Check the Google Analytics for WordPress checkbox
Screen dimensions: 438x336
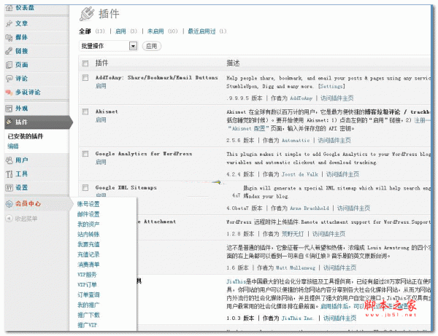85,154
